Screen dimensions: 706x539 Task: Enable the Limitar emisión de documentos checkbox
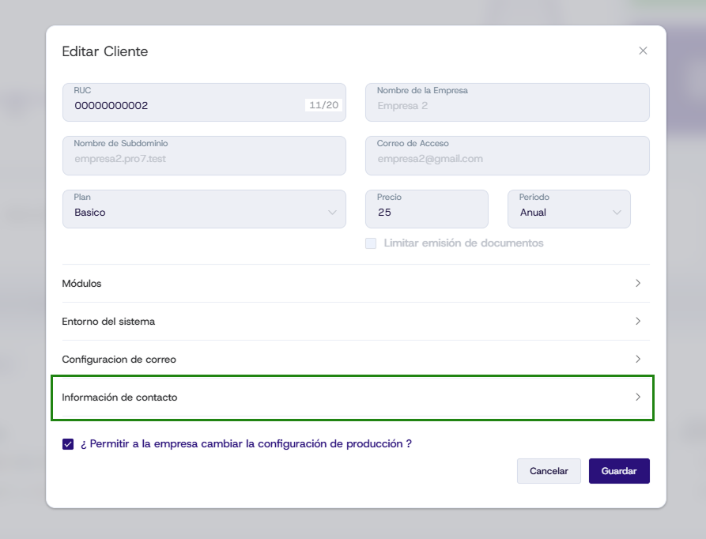coord(370,243)
